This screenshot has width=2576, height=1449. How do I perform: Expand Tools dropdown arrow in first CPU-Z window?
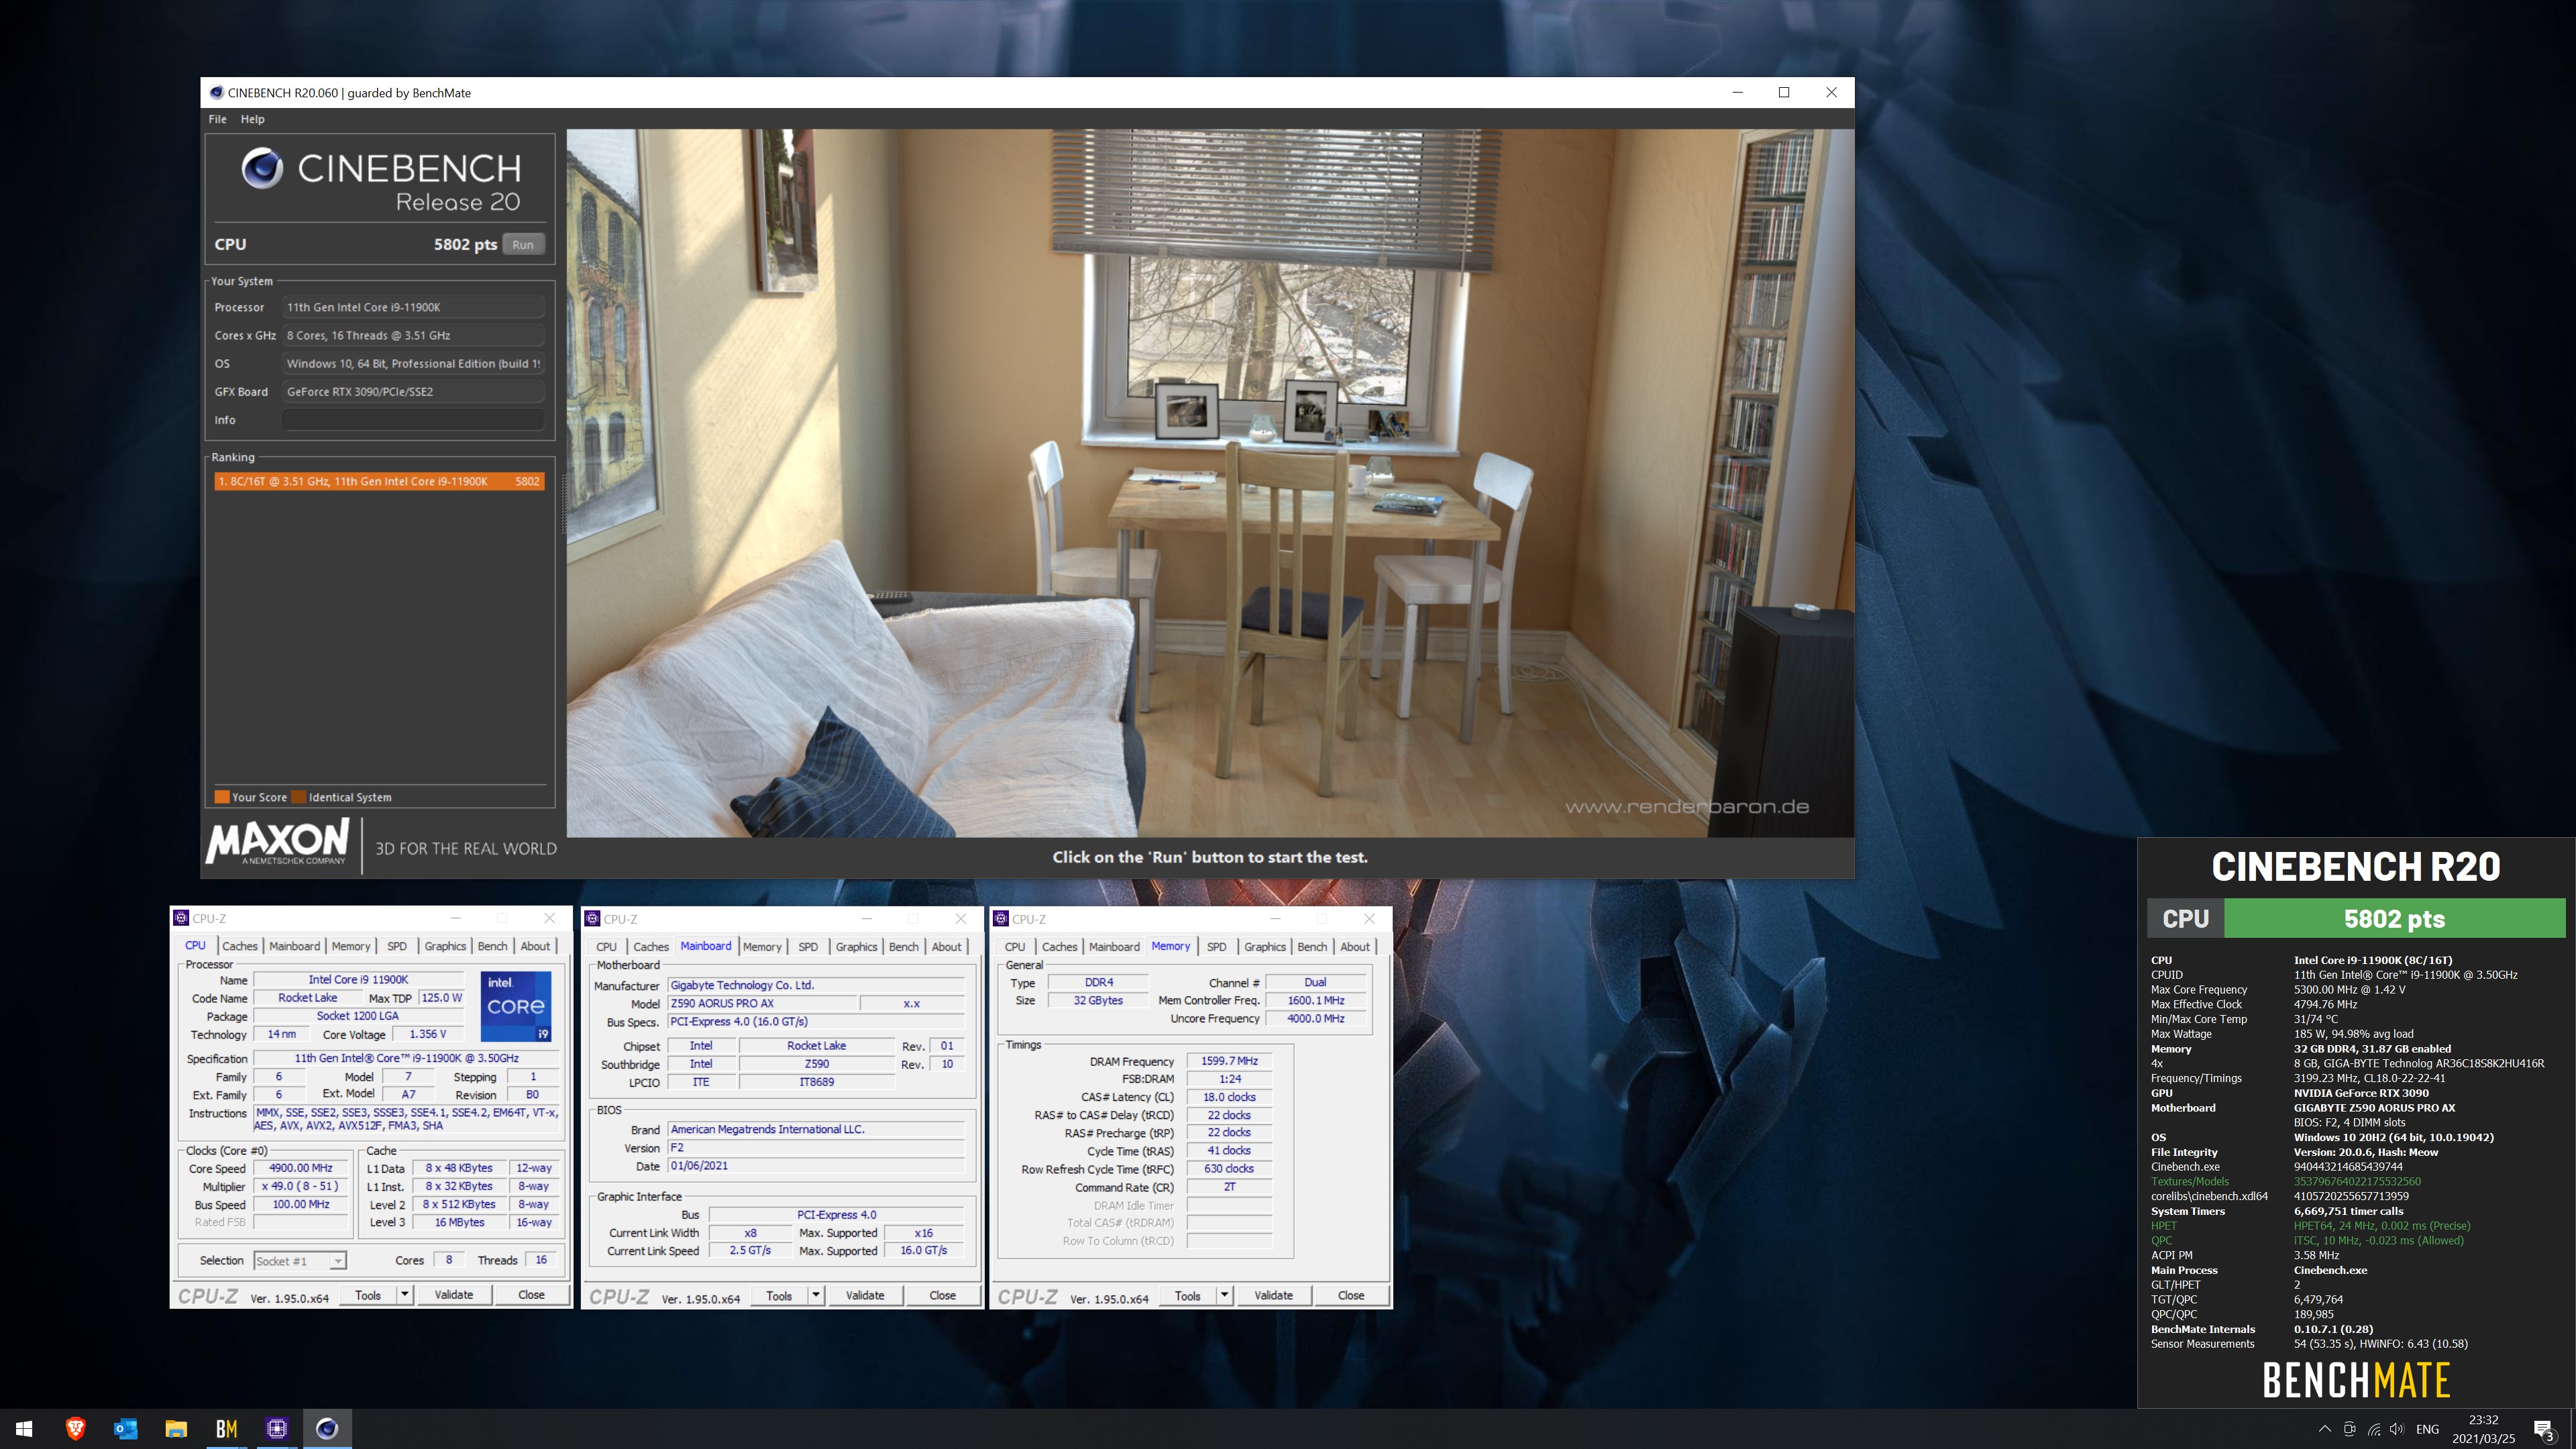click(404, 1295)
